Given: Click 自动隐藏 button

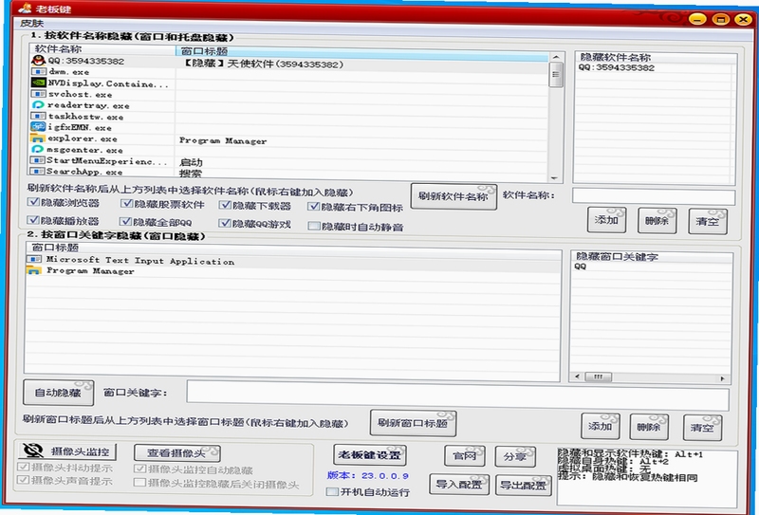Looking at the screenshot, I should [58, 393].
